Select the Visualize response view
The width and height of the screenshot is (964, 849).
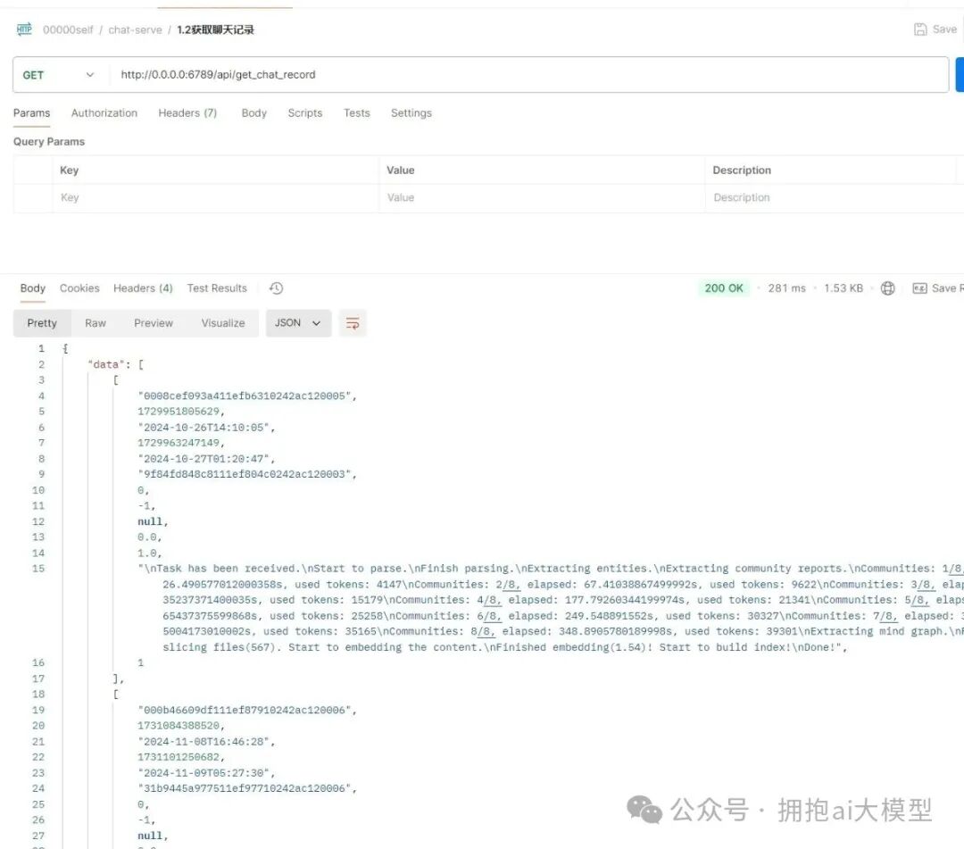(x=222, y=323)
